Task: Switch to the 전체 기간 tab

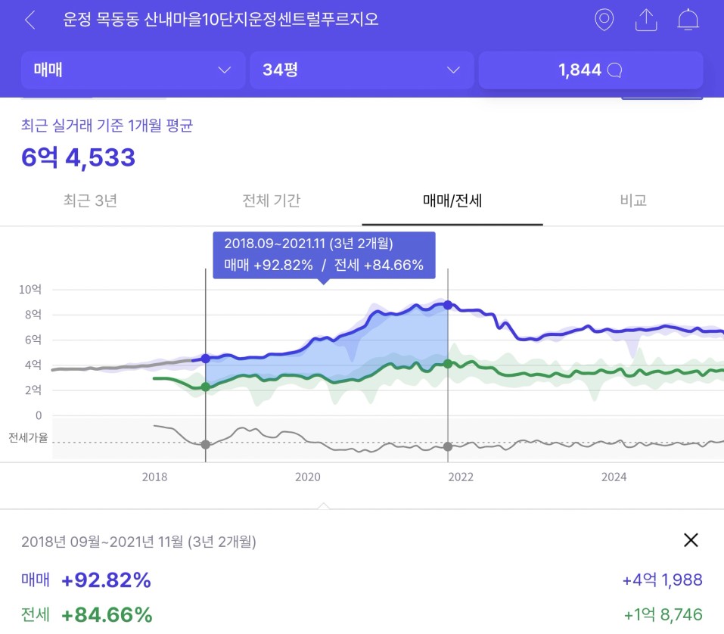Action: coord(272,200)
